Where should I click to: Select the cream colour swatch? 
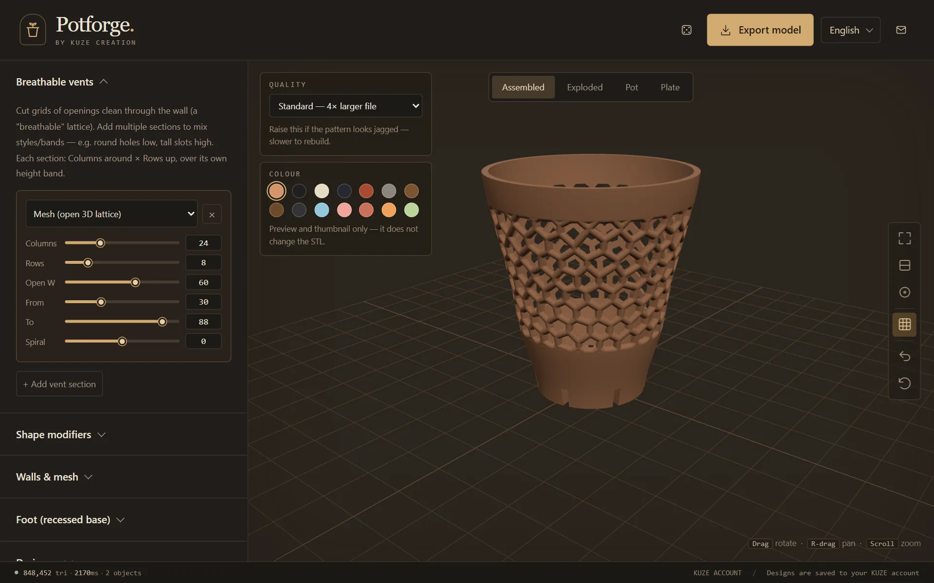322,191
